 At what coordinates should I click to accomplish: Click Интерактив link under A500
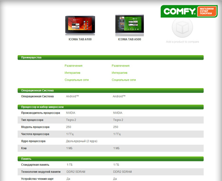[120, 73]
